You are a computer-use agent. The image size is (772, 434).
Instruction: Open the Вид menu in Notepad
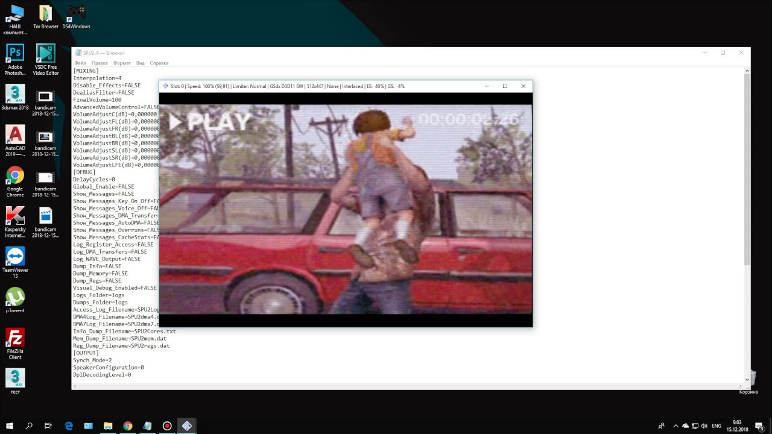coord(140,63)
